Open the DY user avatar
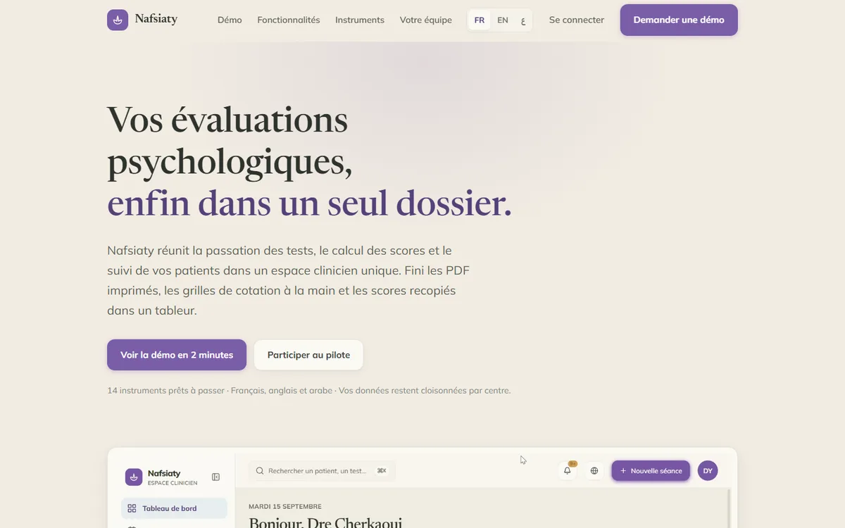Image resolution: width=845 pixels, height=528 pixels. (708, 471)
